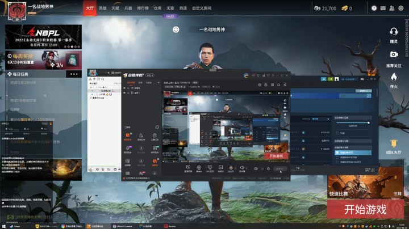409x229 pixels.
Task: Open the Steam sort order dropdown
Action: 321,119
